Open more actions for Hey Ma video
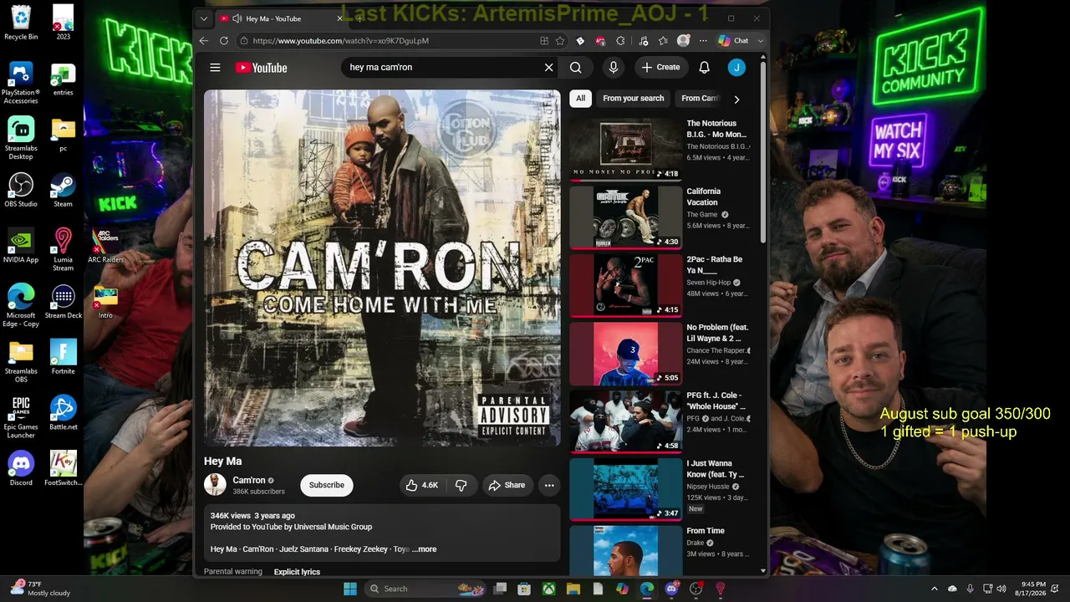Image resolution: width=1070 pixels, height=602 pixels. tap(549, 485)
